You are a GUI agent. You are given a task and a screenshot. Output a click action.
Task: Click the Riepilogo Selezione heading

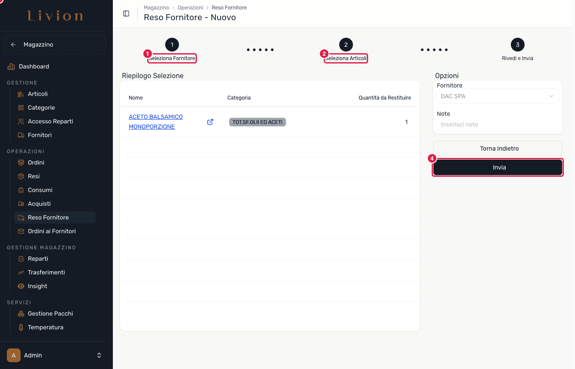[153, 76]
